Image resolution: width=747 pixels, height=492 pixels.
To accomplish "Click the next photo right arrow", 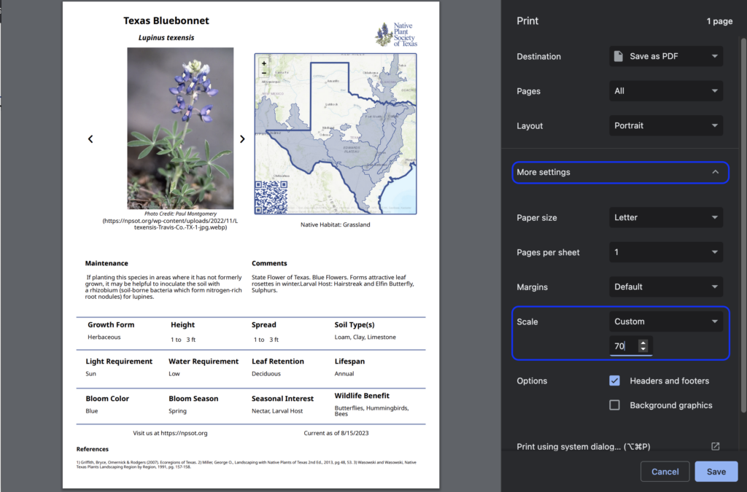I will [242, 139].
